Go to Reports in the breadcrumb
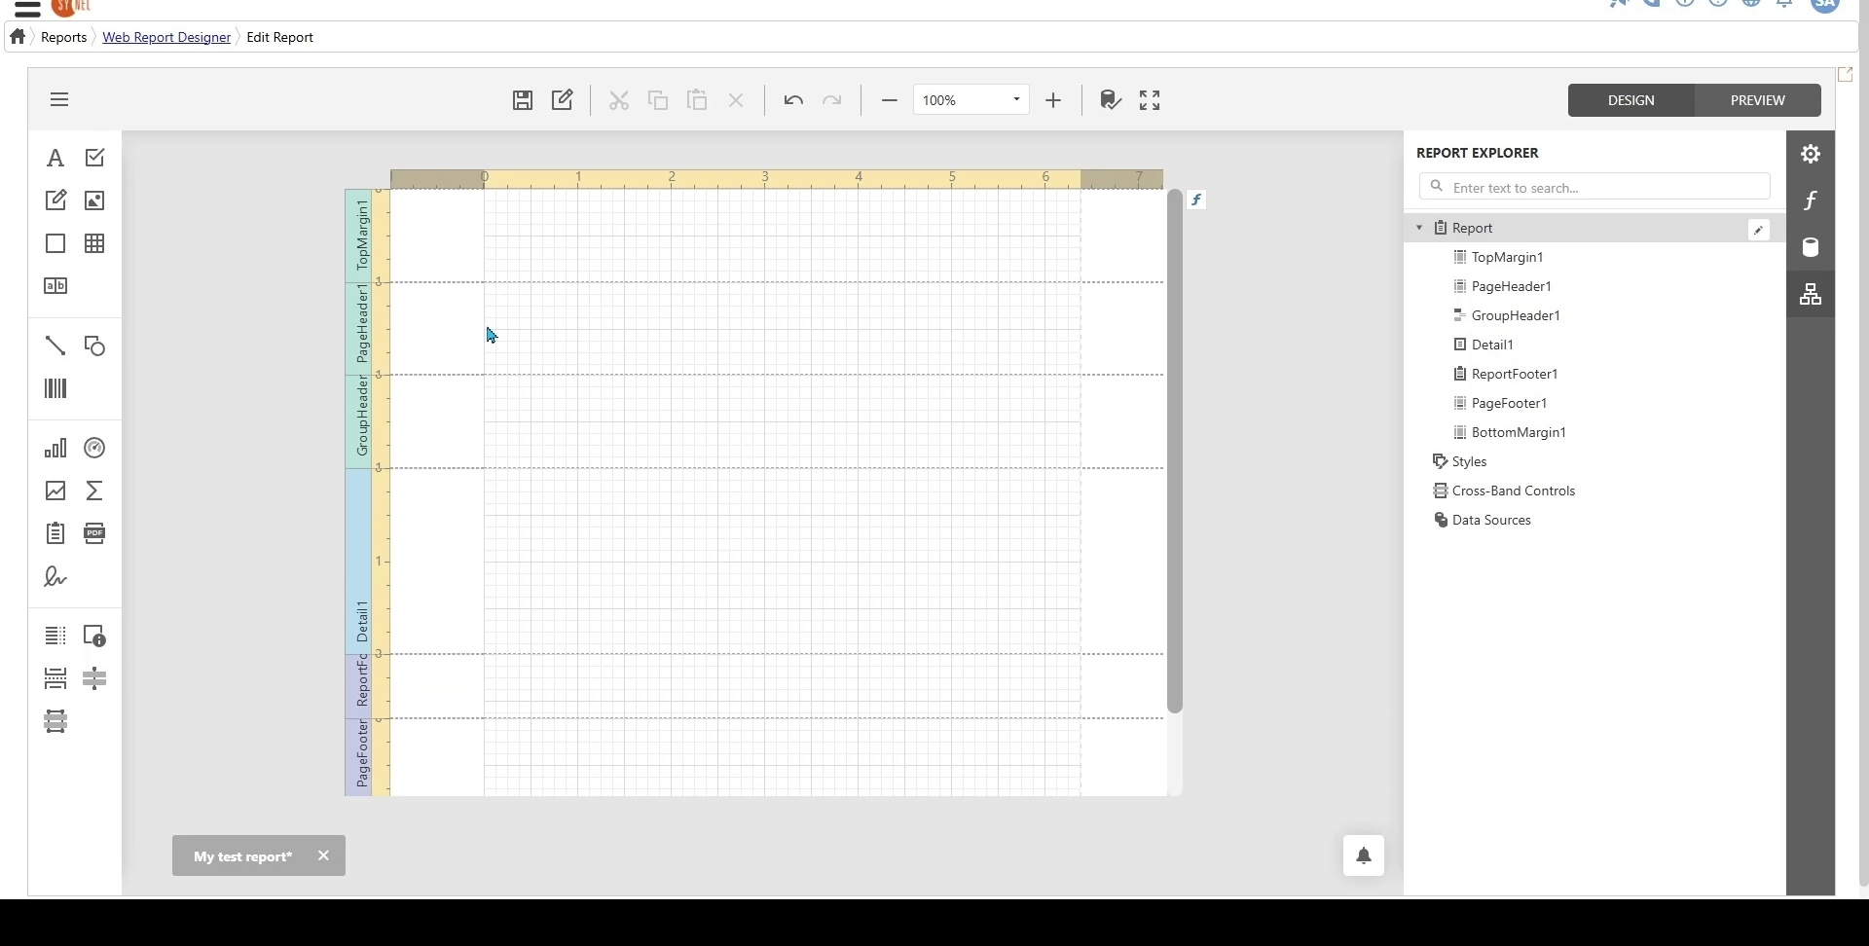 click(x=63, y=37)
